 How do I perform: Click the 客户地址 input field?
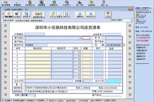[x=58, y=42]
